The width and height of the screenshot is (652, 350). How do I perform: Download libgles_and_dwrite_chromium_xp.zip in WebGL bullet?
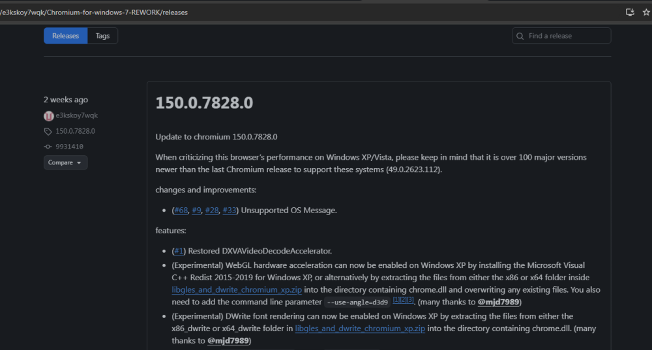click(x=237, y=290)
